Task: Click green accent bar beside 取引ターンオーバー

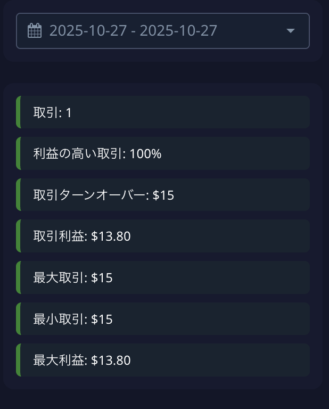Action: pos(18,195)
